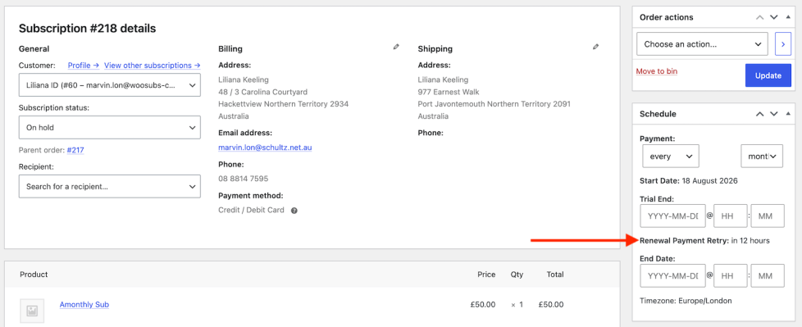The image size is (802, 327).
Task: Click Price column header
Action: pyautogui.click(x=486, y=275)
